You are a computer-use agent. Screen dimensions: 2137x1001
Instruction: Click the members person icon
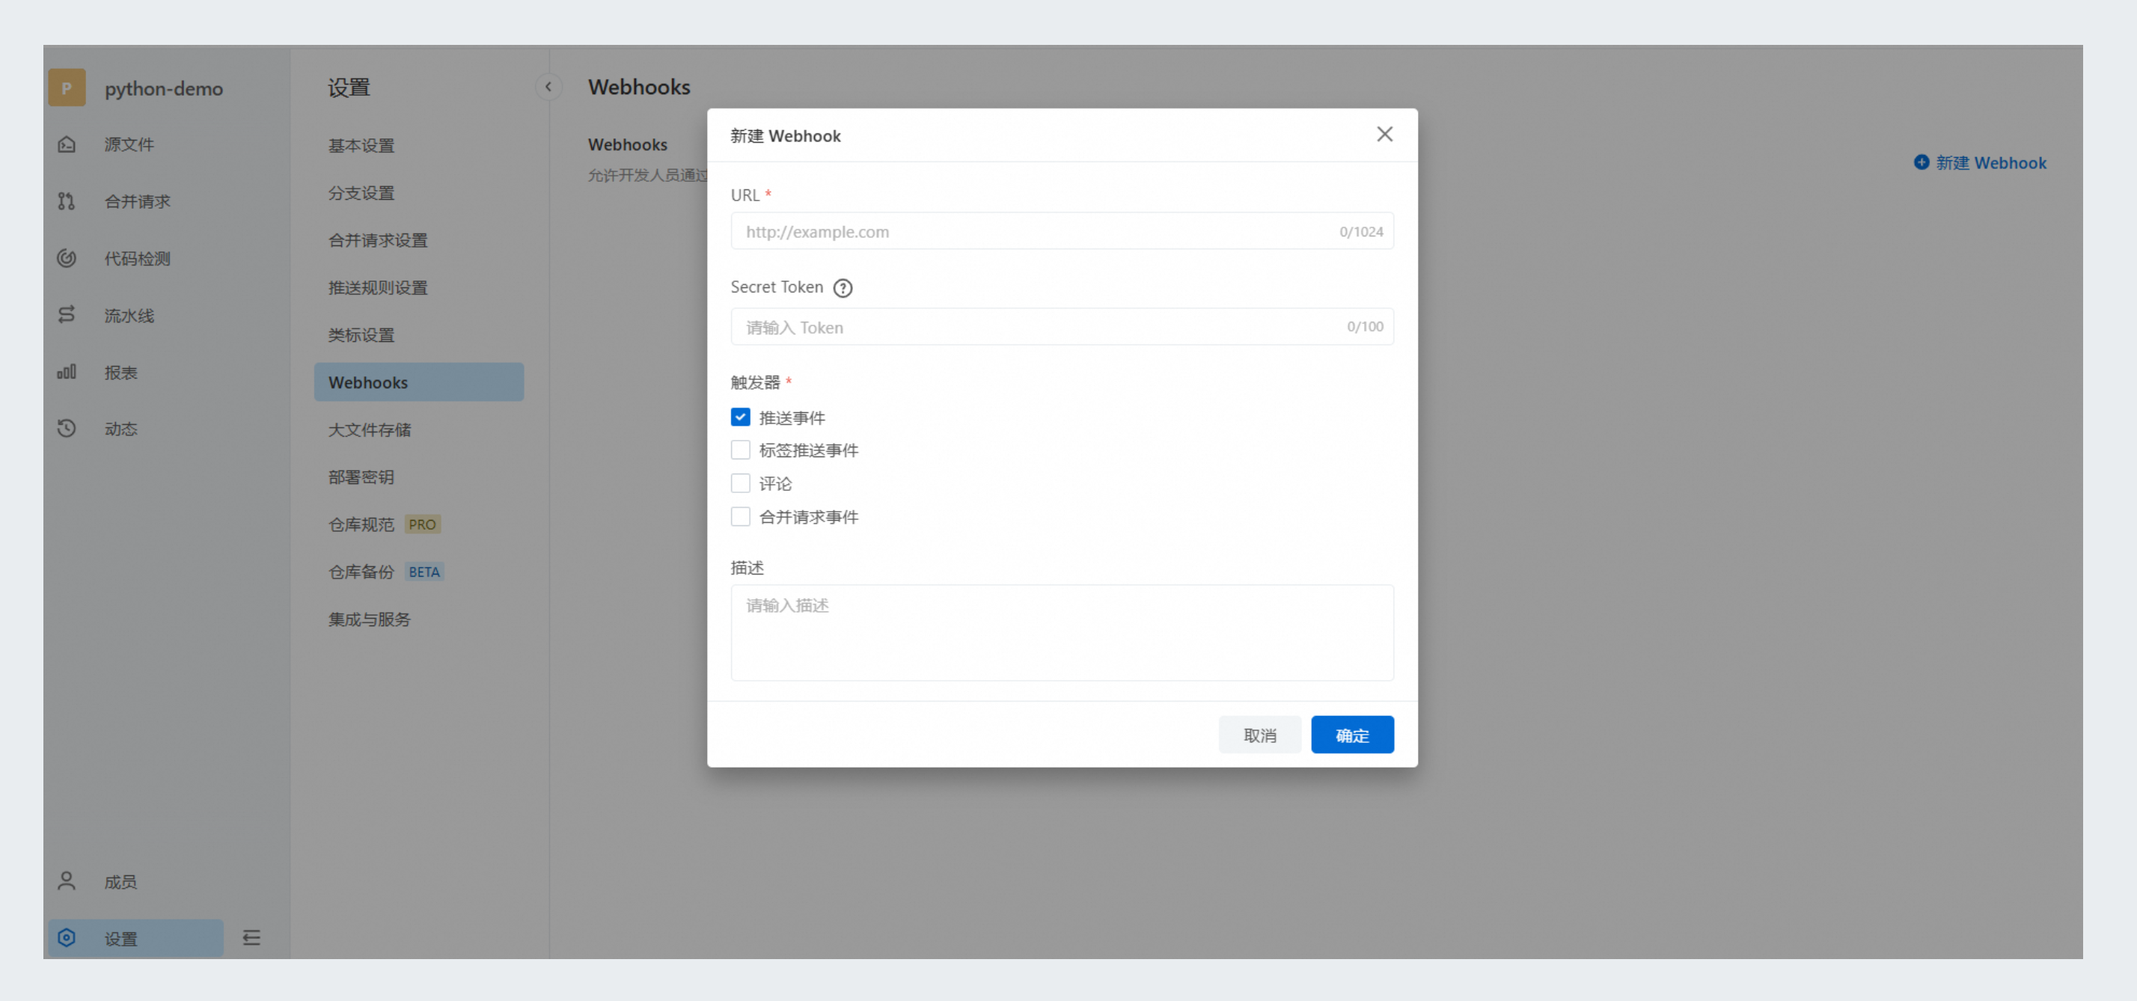pos(67,881)
